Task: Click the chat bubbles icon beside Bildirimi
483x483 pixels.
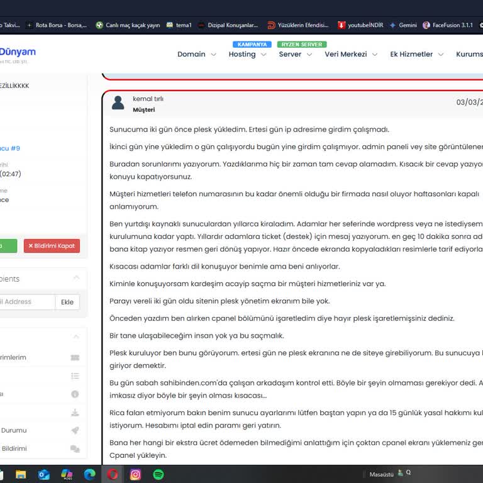Action: [75, 449]
